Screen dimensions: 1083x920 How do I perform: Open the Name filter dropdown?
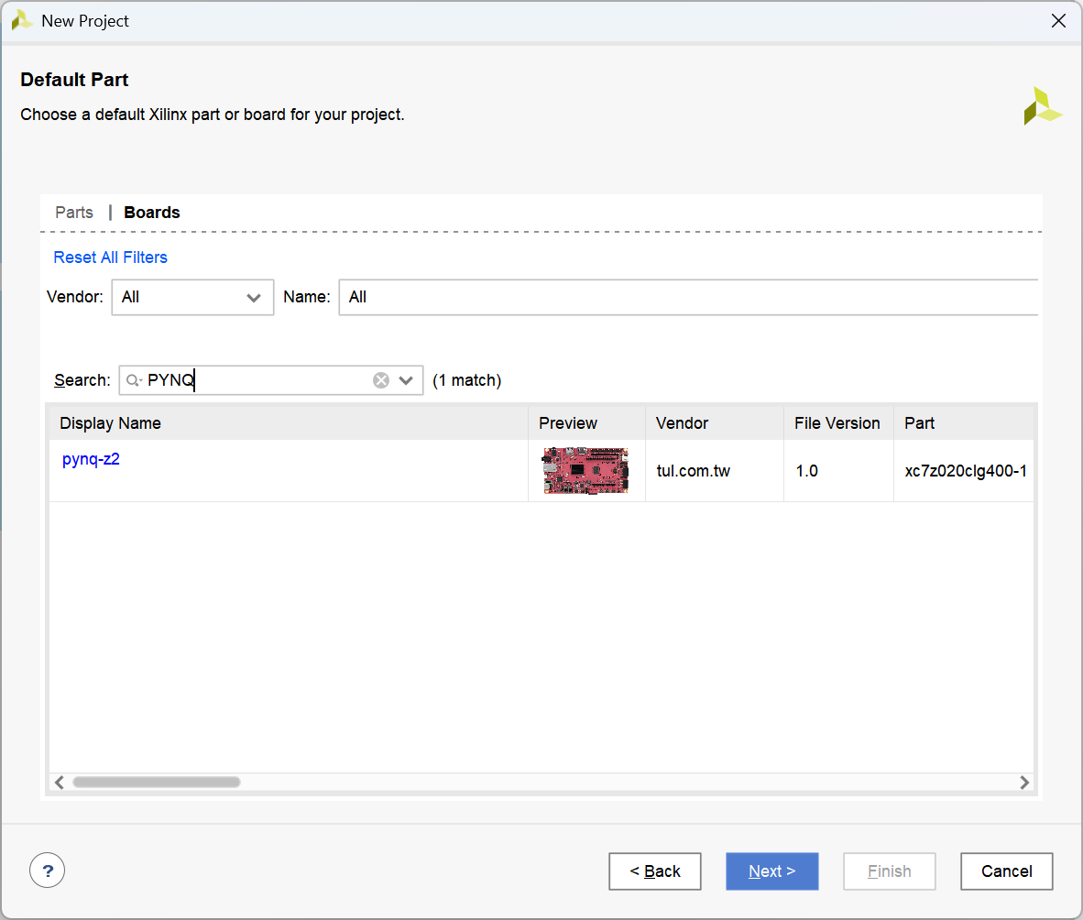point(688,297)
